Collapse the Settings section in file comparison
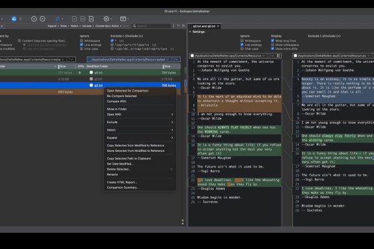This screenshot has height=249, width=374. (x=190, y=32)
